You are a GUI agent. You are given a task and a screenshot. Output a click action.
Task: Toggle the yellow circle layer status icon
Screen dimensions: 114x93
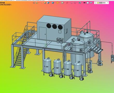[98, 3]
